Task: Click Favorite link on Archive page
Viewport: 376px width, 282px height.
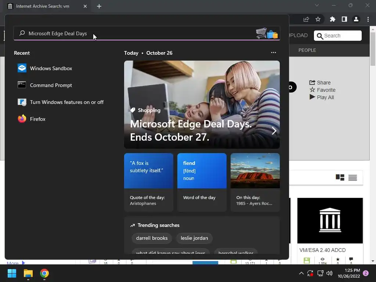Action: point(322,90)
